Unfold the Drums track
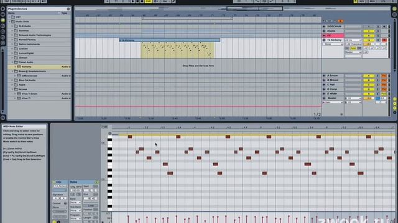398x223 pixels. (x=324, y=31)
